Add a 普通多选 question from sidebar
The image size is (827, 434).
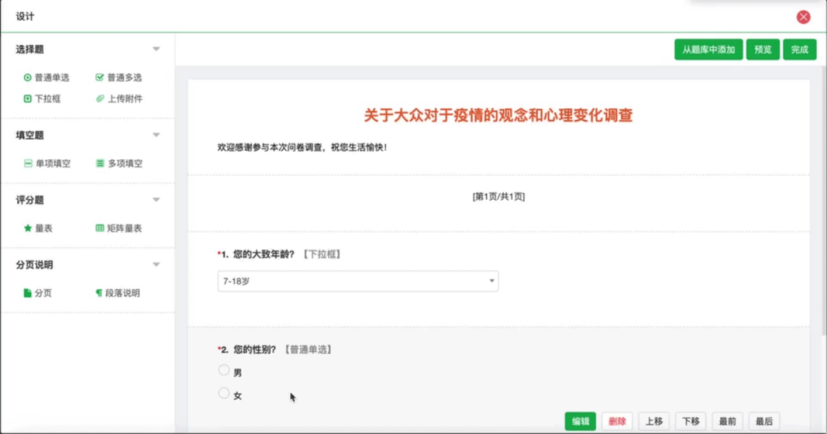pyautogui.click(x=119, y=78)
